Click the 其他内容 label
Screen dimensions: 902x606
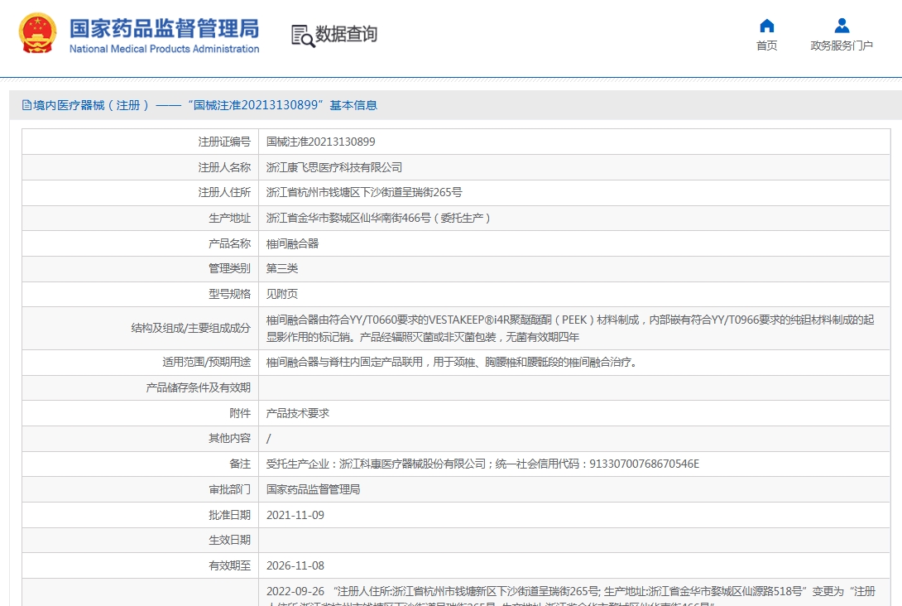pyautogui.click(x=229, y=439)
